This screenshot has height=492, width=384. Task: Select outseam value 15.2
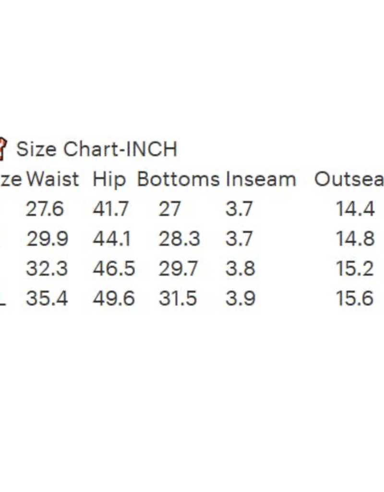coord(355,269)
